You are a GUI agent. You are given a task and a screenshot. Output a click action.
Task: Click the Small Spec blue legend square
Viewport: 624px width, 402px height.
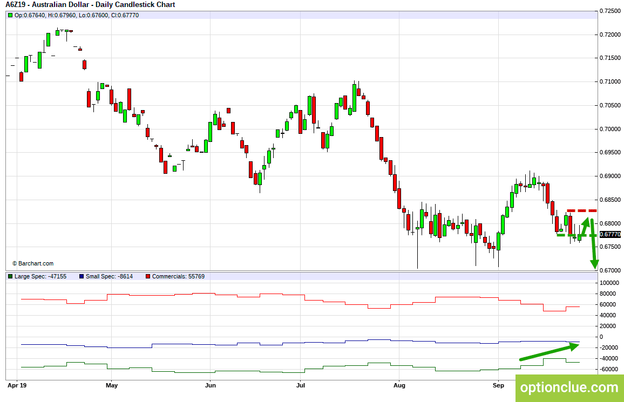coord(82,276)
